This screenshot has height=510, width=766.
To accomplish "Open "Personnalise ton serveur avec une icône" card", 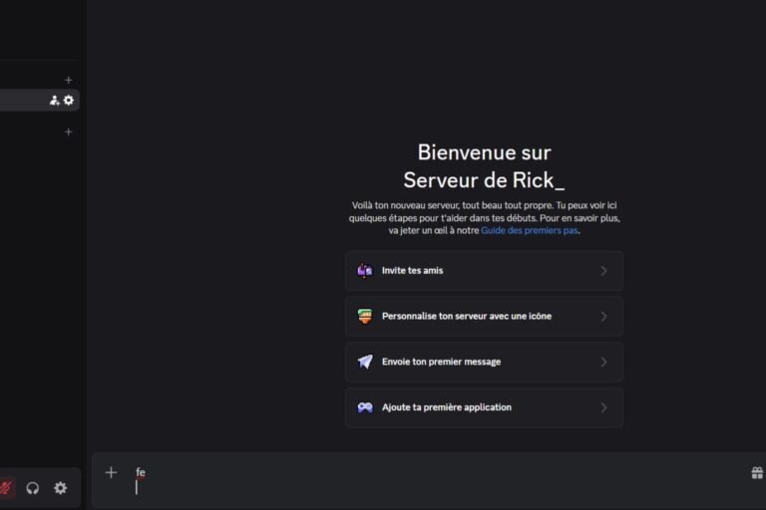I will pos(484,316).
